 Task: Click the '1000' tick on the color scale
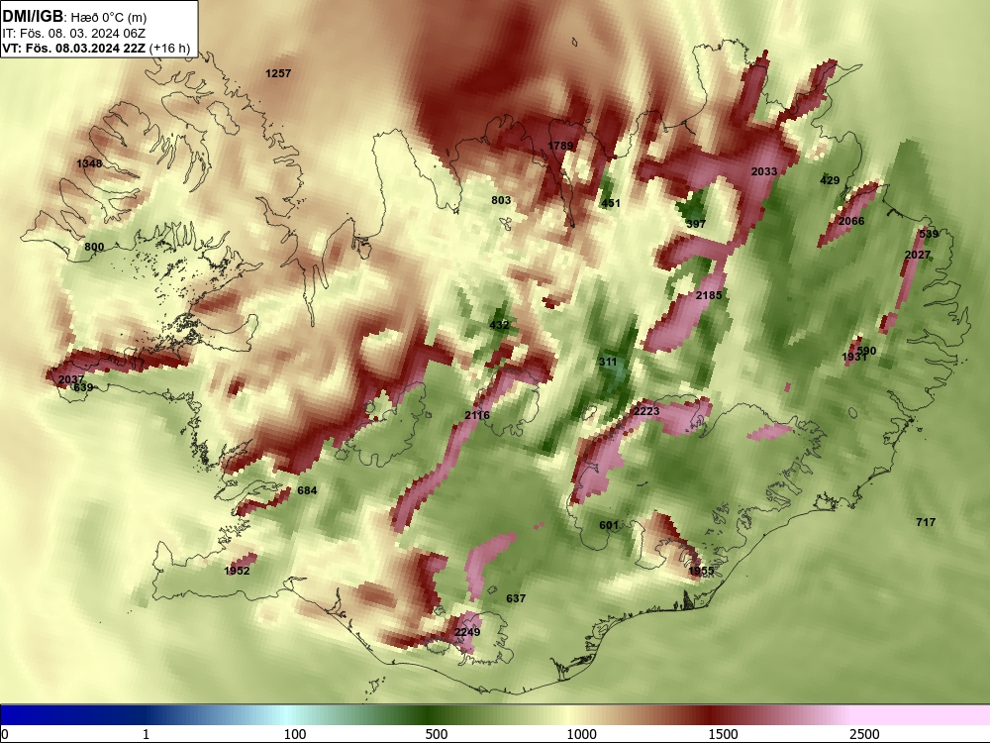point(581,734)
